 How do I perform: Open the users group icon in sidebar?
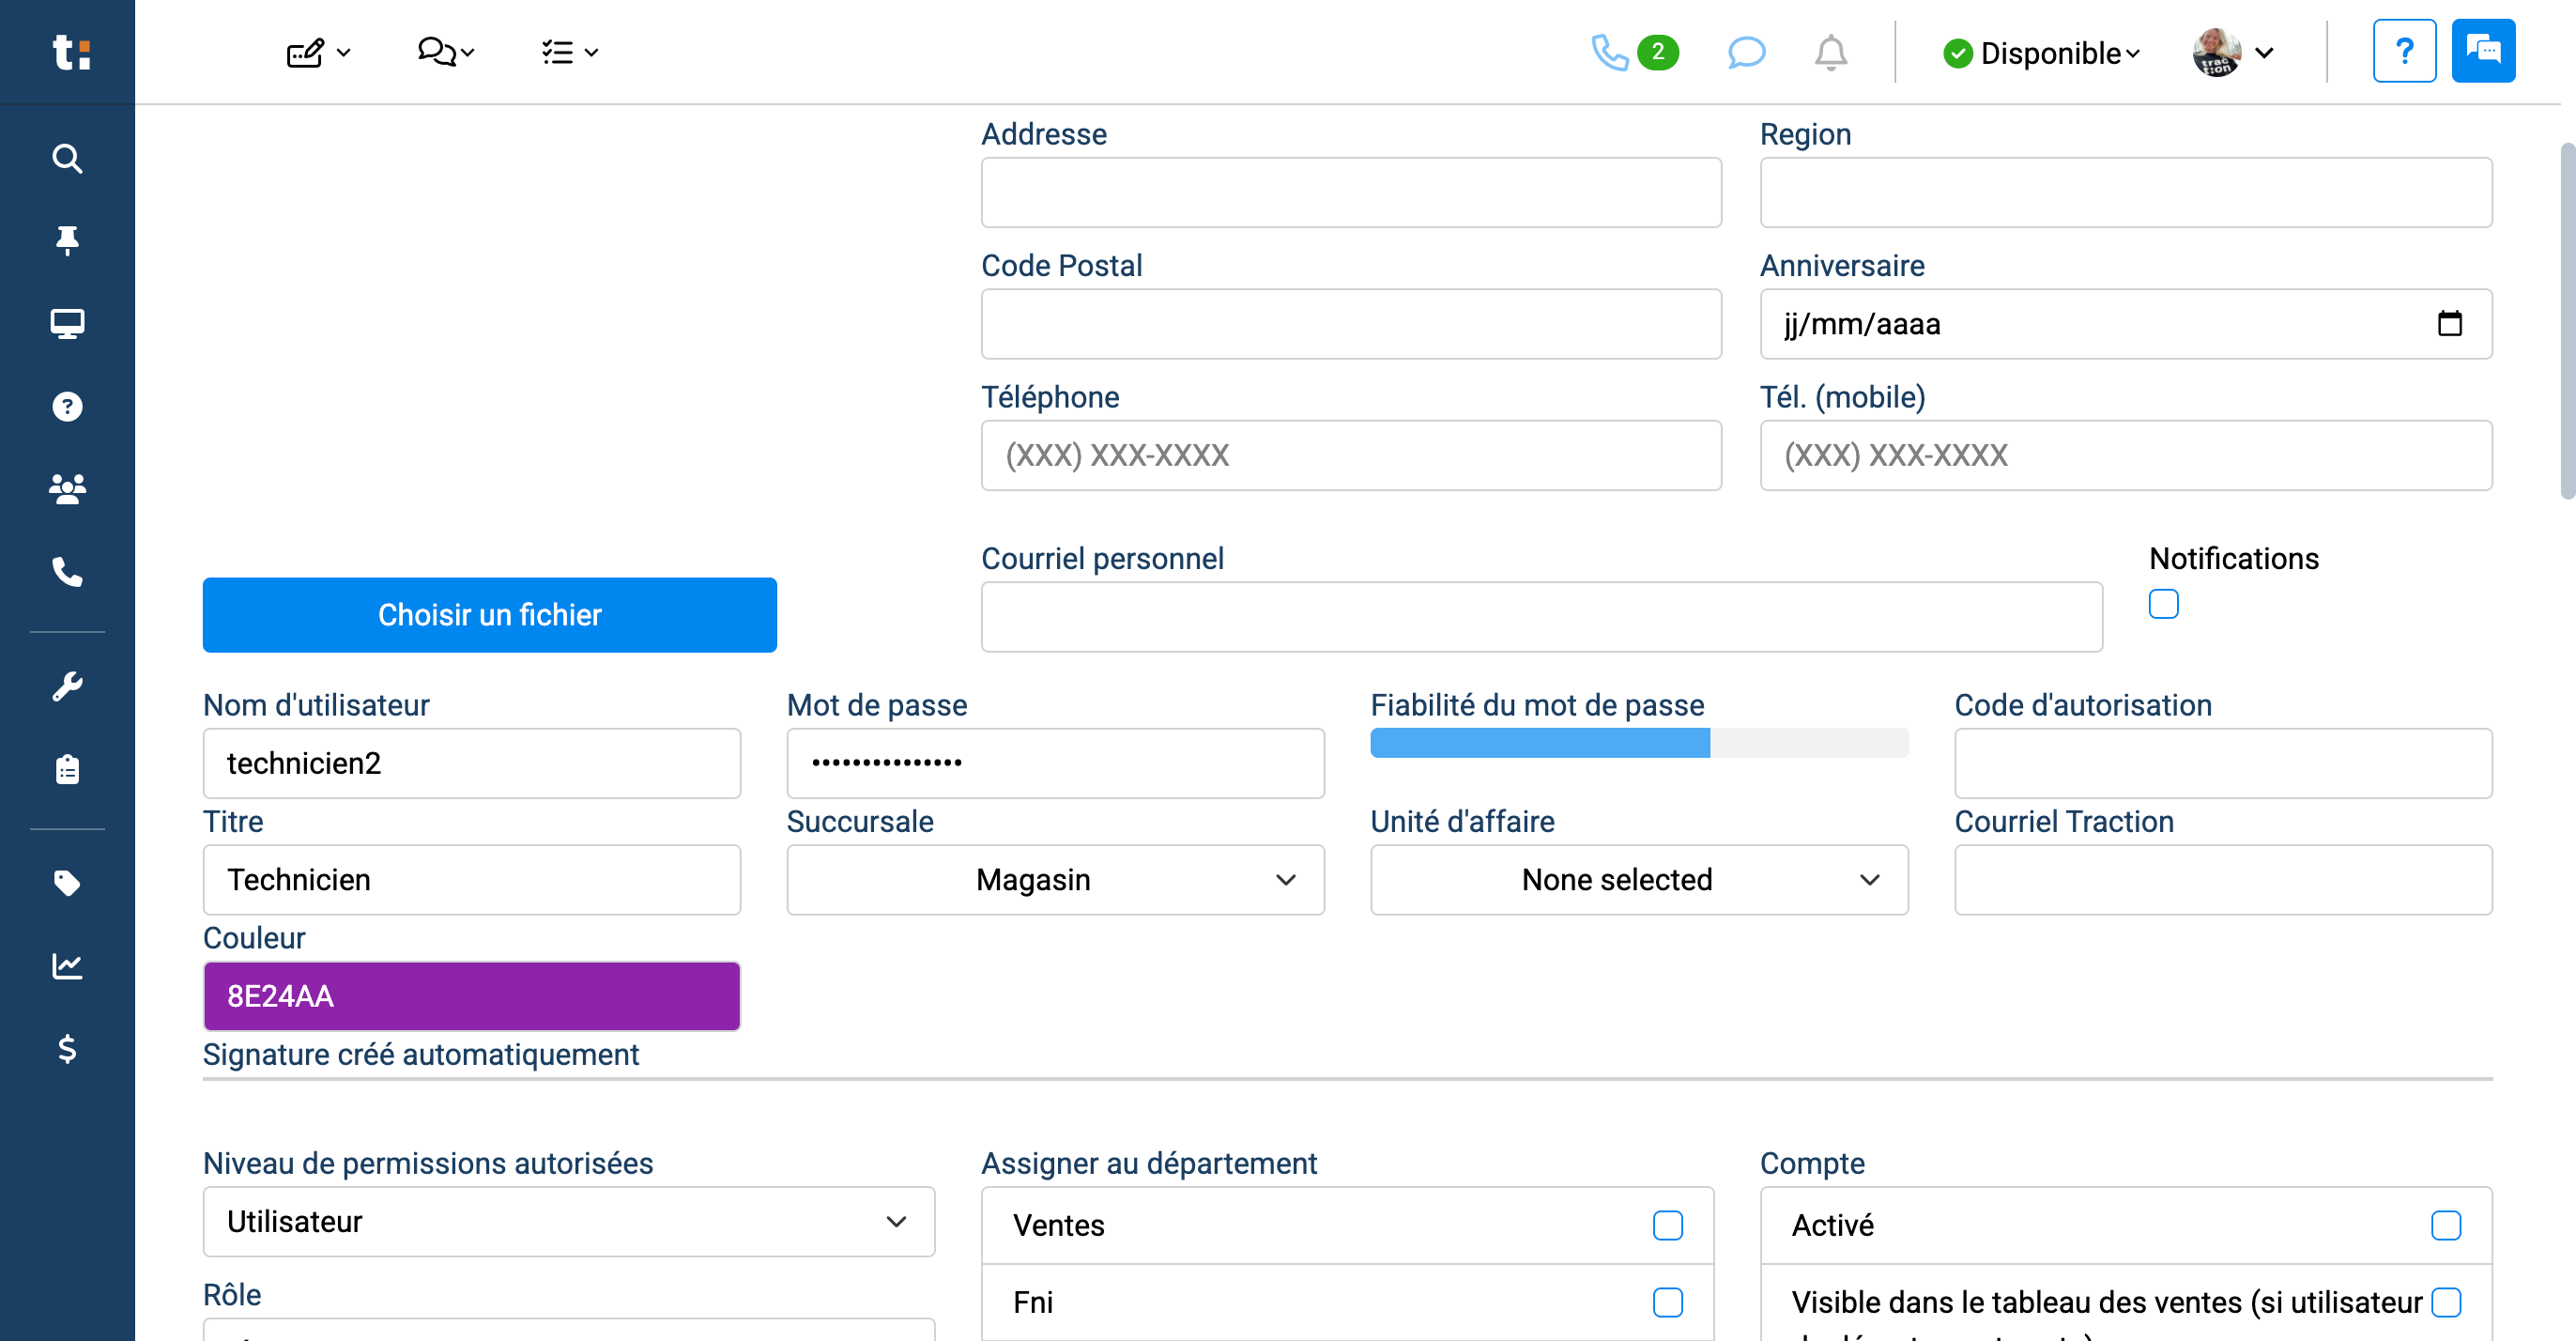tap(67, 489)
